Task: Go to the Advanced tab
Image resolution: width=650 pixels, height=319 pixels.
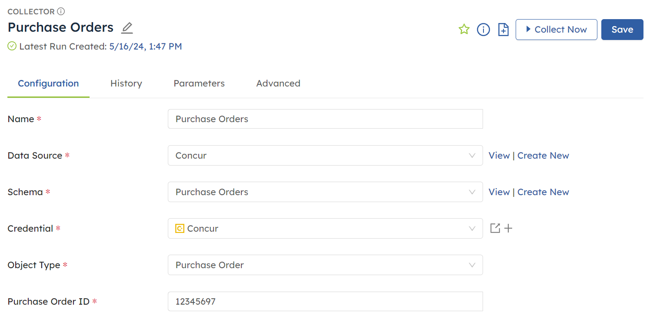Action: (x=278, y=83)
